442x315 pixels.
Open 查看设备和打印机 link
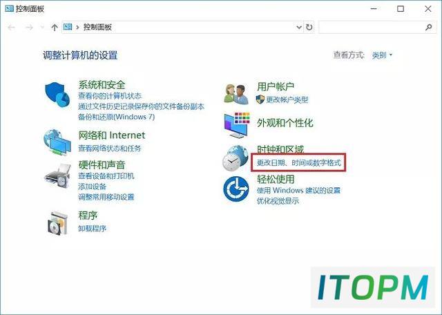tap(106, 176)
